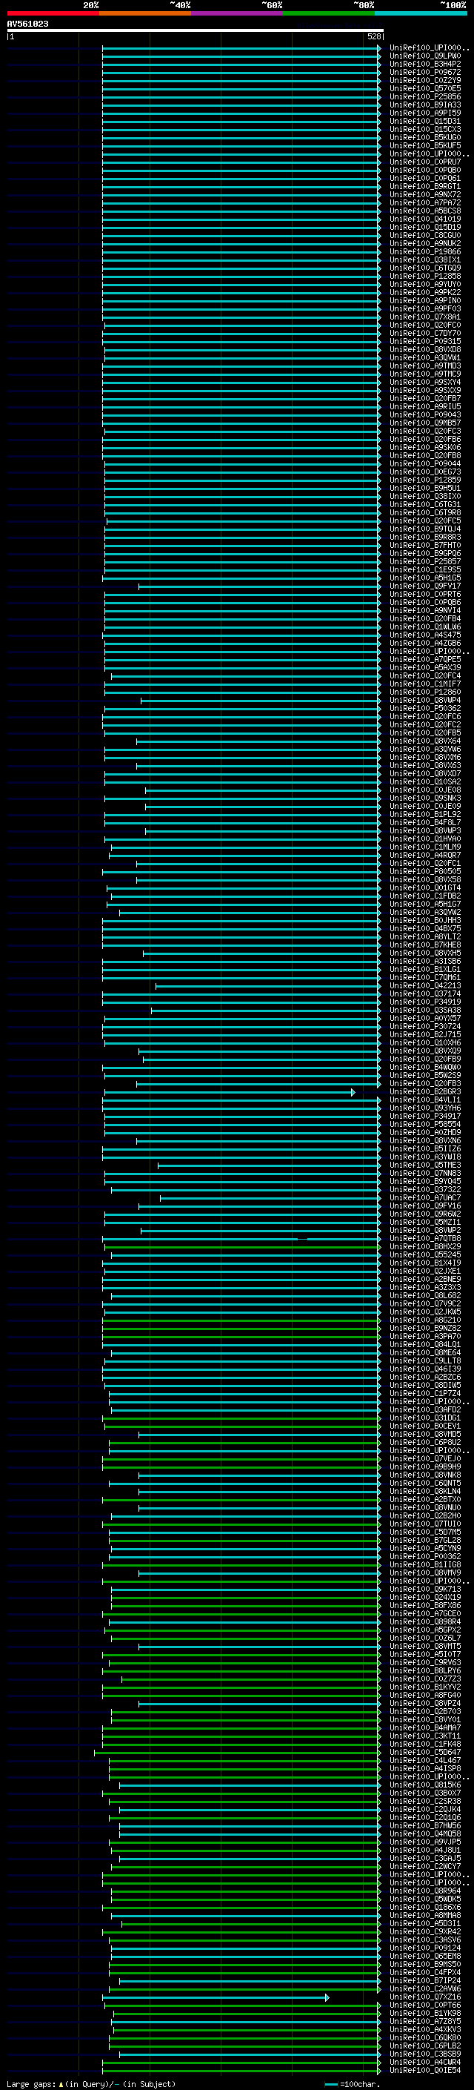Select hit UniRef100_A2BNE9

[x=425, y=1280]
